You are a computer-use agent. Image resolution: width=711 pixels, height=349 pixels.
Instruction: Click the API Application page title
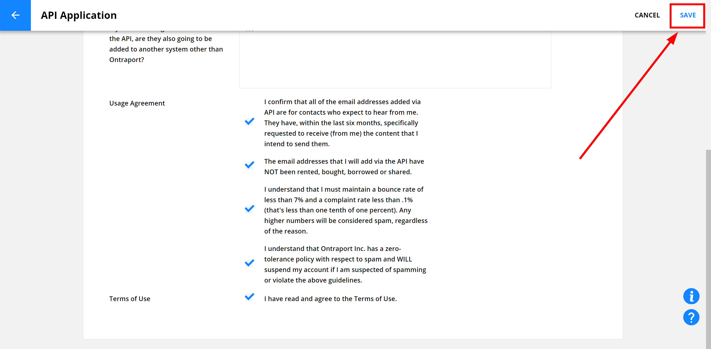(x=79, y=15)
